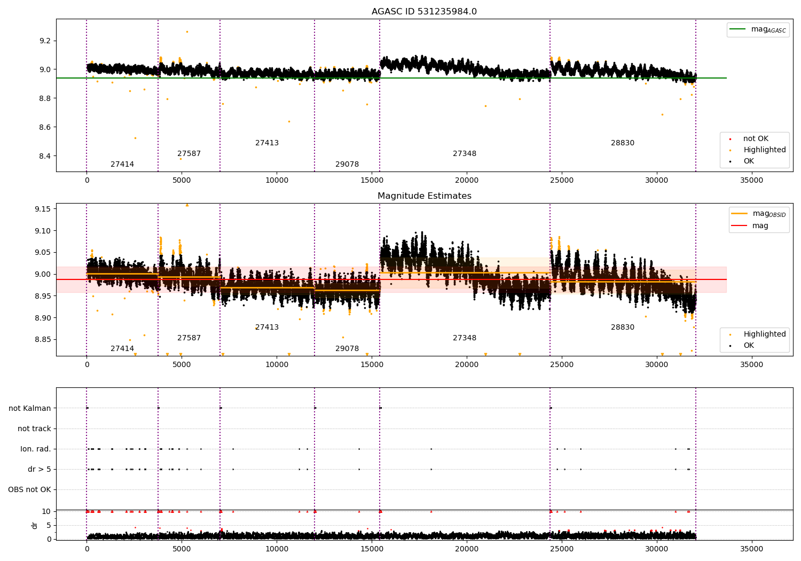
Task: Select the red "mag" legend entry
Action: coord(750,226)
